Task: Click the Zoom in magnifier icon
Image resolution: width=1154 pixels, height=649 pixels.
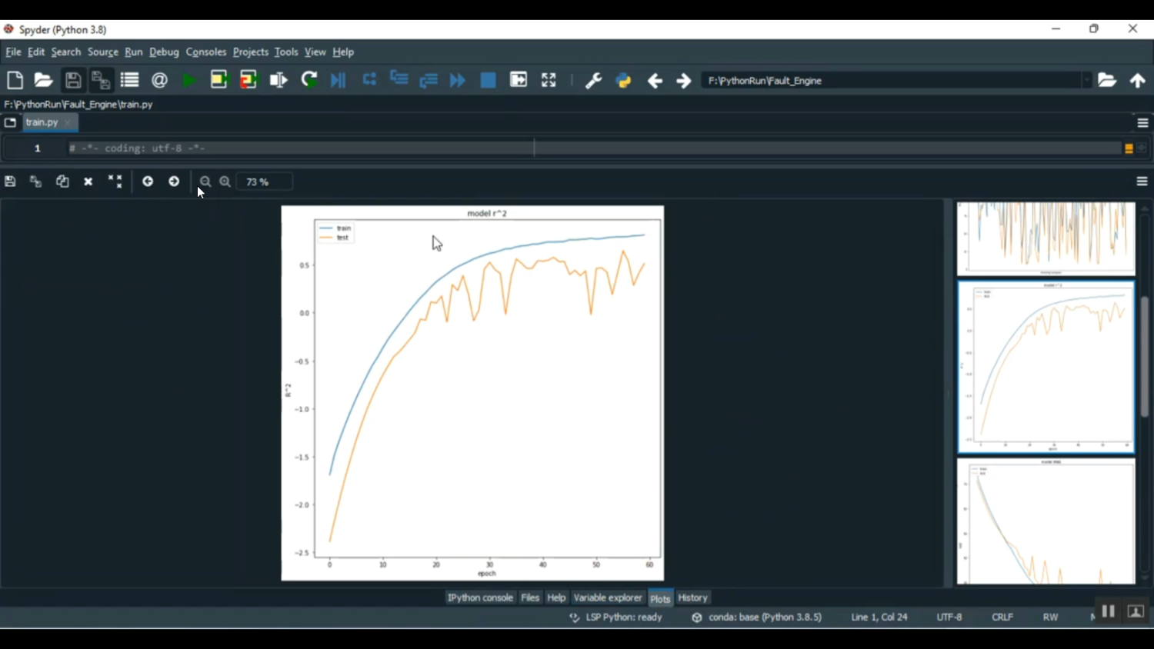Action: (225, 182)
